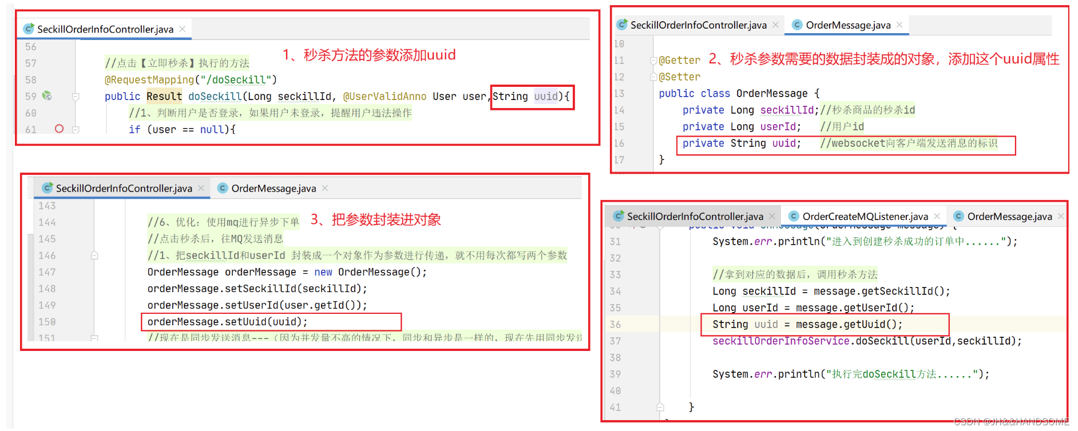The image size is (1078, 431).
Task: Click the "@Getter" annotation text
Action: click(679, 60)
